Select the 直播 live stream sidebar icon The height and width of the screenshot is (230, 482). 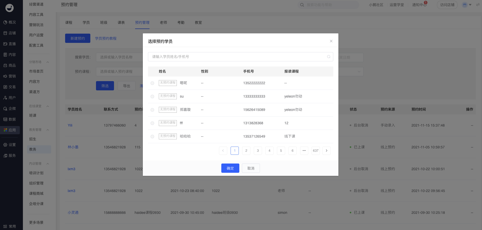click(x=5, y=44)
